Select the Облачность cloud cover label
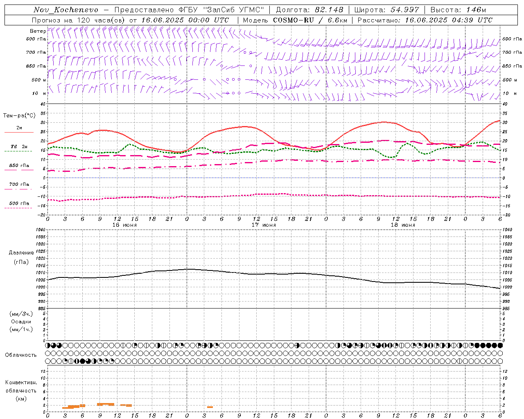524x419 pixels. [21, 355]
